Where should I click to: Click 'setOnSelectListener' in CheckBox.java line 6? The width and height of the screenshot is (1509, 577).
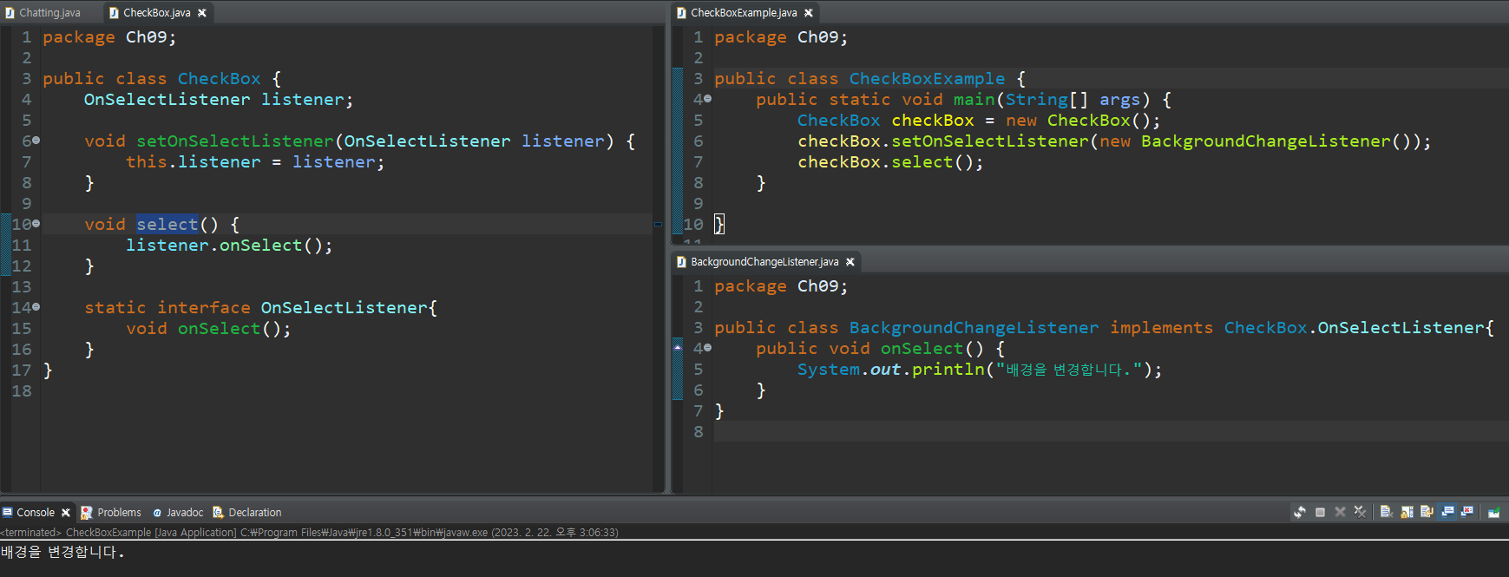tap(234, 141)
